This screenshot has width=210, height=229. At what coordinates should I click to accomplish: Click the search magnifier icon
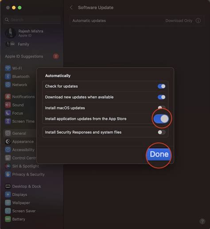[x=7, y=19]
